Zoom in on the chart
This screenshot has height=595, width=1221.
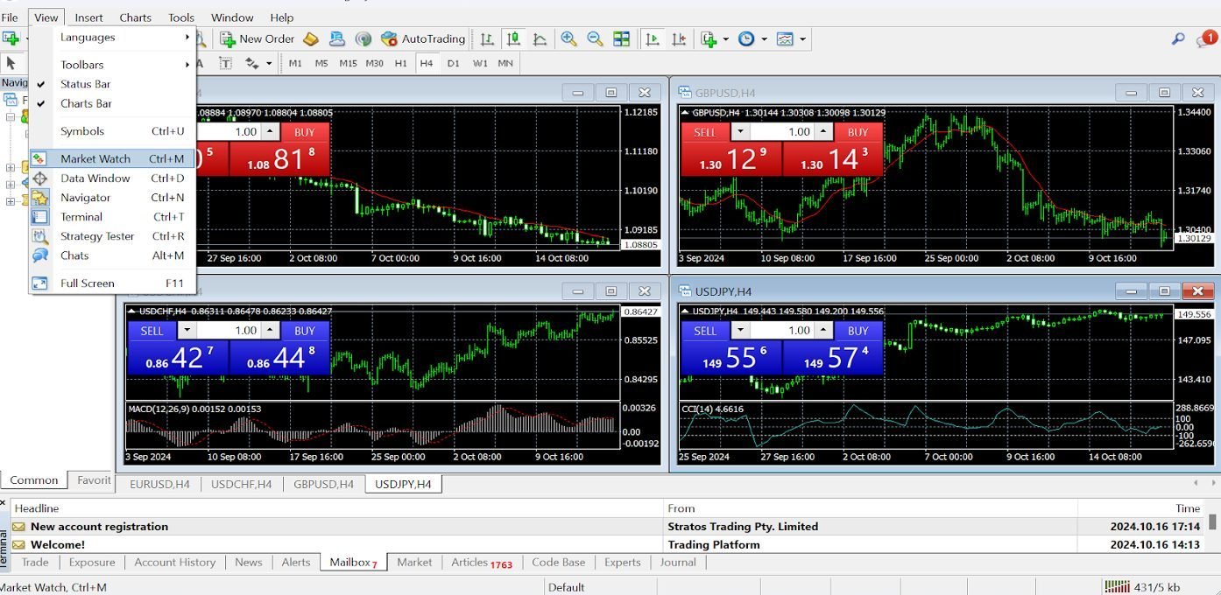coord(568,38)
